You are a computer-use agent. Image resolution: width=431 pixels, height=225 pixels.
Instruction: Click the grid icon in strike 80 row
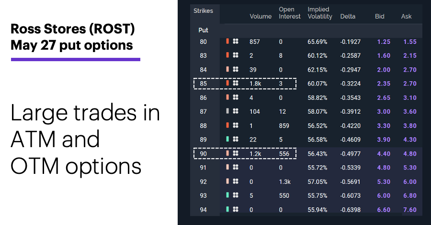tap(236, 42)
